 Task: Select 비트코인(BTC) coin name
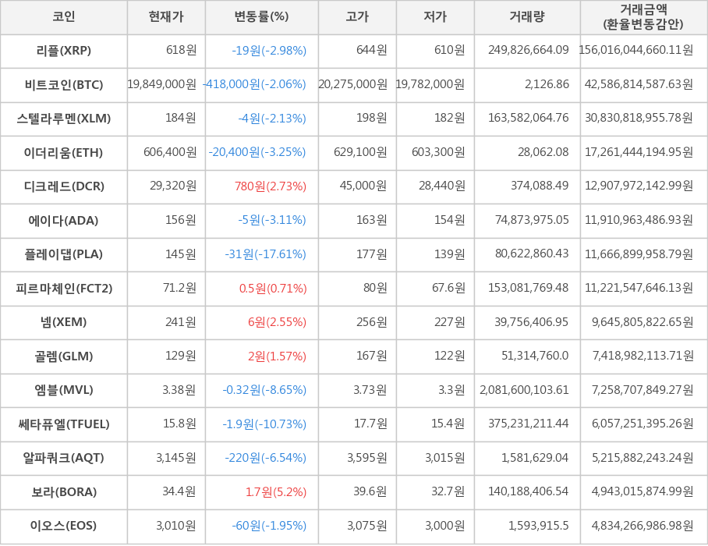[64, 84]
